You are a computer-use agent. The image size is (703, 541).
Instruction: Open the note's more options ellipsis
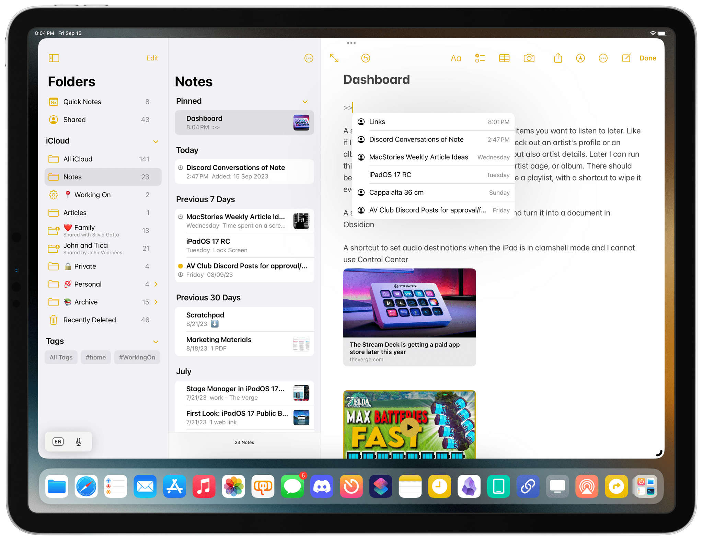coord(603,58)
